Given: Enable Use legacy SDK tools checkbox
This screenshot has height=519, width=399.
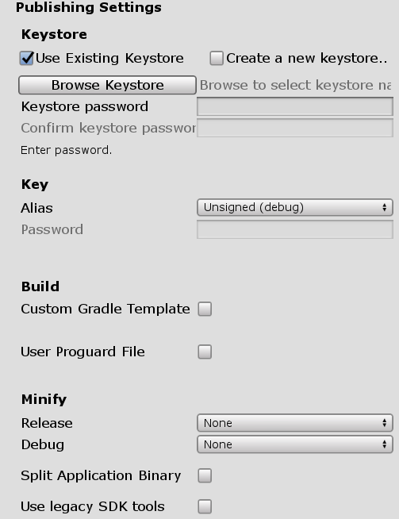Looking at the screenshot, I should (x=205, y=506).
